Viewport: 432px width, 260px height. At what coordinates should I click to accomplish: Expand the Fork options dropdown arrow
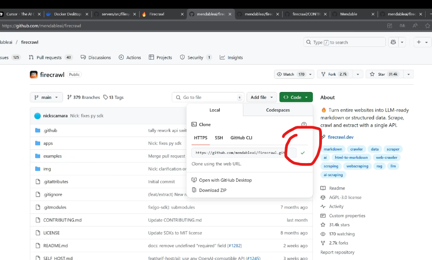click(358, 74)
